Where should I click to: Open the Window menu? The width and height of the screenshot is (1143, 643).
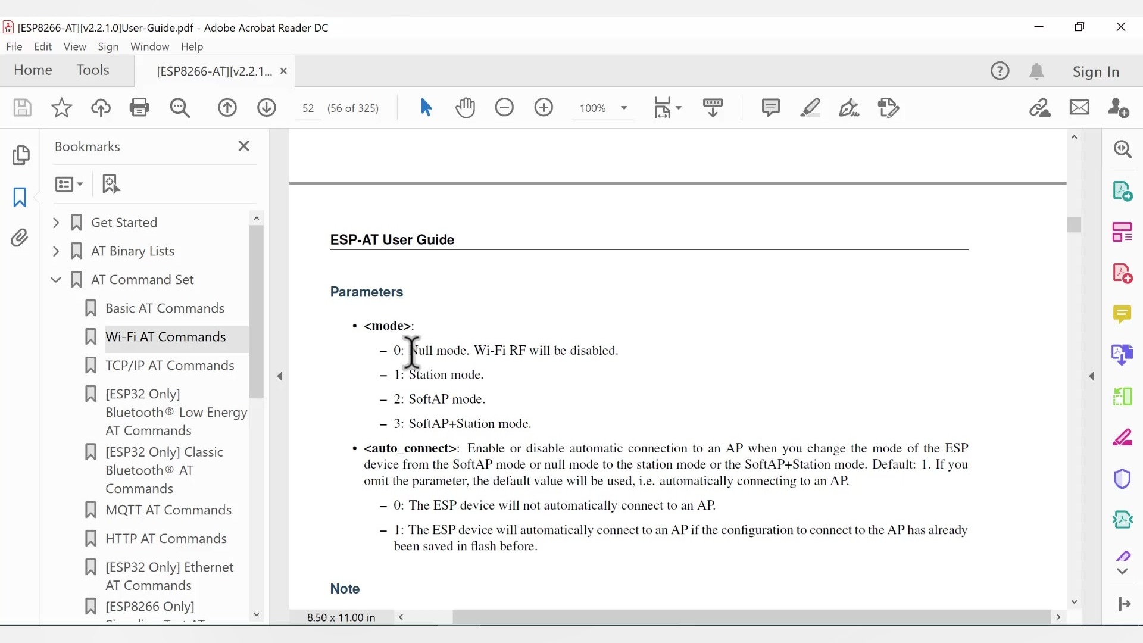[x=149, y=46]
